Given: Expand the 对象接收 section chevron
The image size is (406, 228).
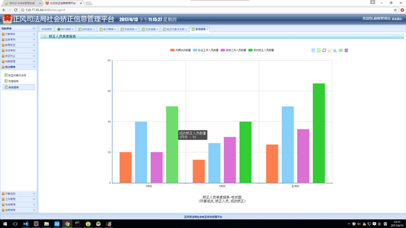Looking at the screenshot, I should pos(34,34).
